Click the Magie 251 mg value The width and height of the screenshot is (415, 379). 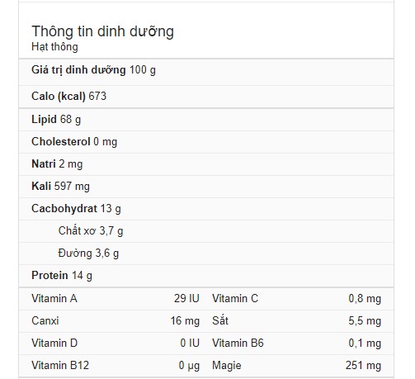[x=363, y=366]
